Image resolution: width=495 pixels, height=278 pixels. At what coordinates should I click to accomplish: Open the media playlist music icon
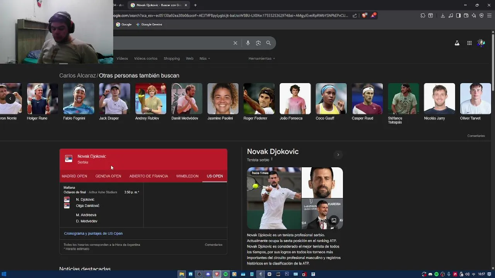pyautogui.click(x=451, y=15)
